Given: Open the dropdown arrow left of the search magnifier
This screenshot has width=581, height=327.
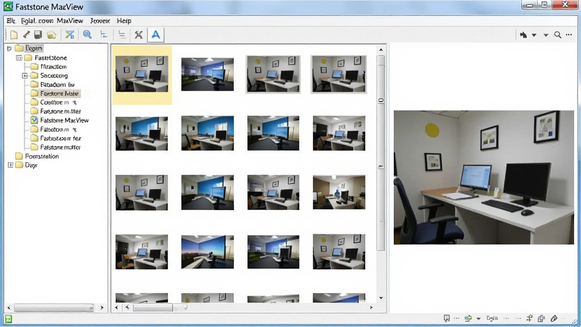Looking at the screenshot, I should (x=546, y=35).
